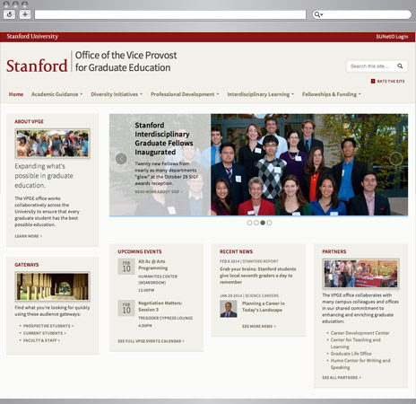This screenshot has width=416, height=404.
Task: Click the Gateways arcade photo thumbnail
Action: [53, 286]
